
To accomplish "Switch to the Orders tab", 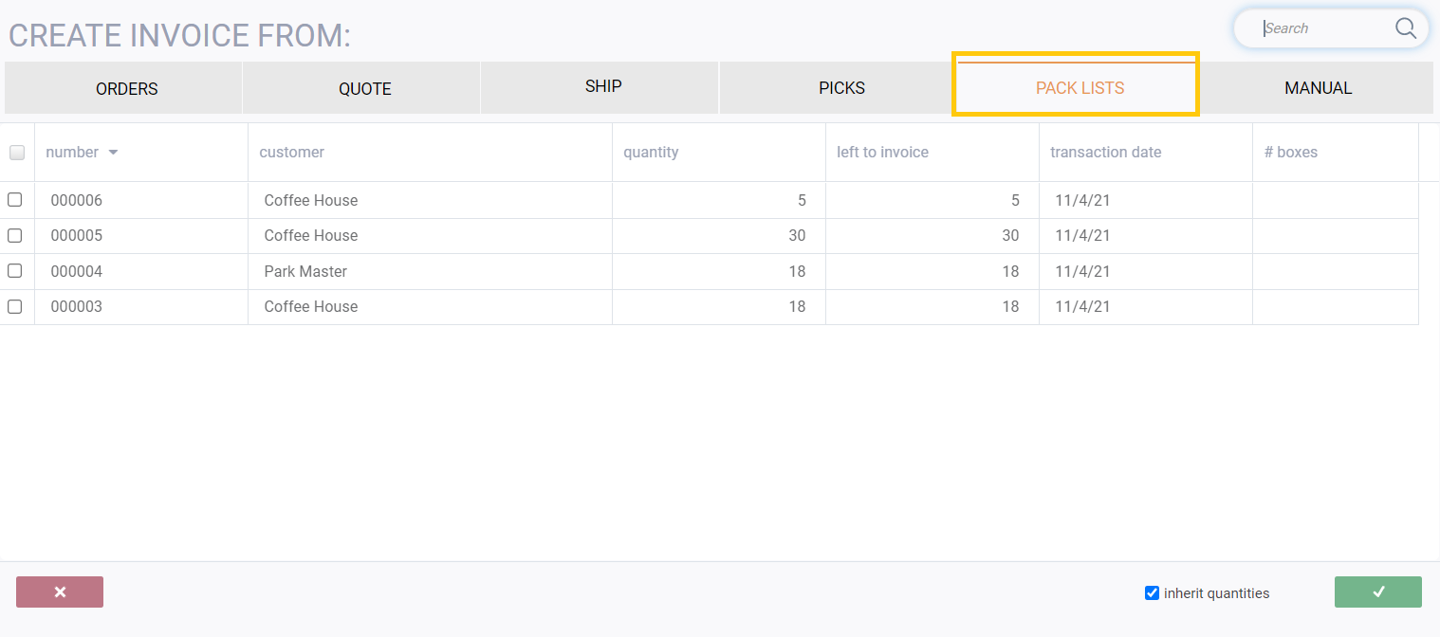I will point(126,89).
